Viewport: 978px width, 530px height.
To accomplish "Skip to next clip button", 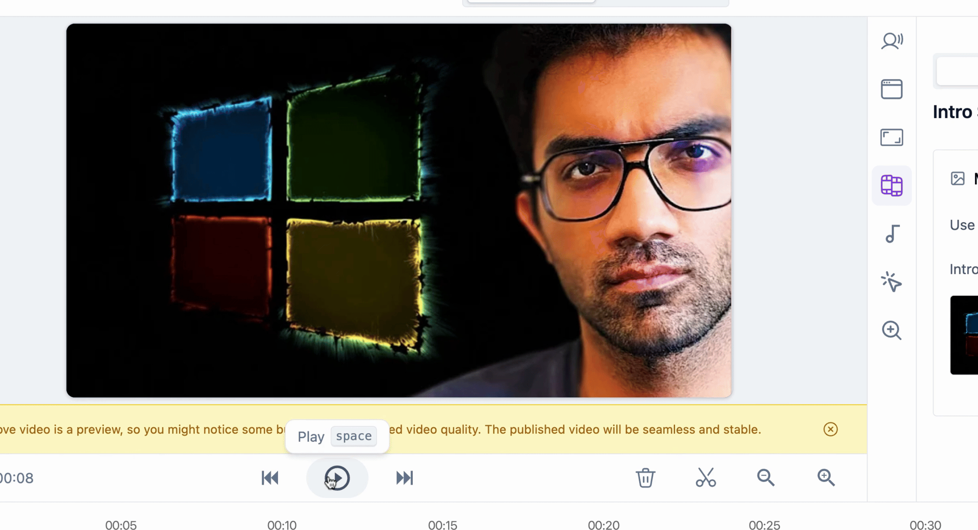I will coord(404,478).
